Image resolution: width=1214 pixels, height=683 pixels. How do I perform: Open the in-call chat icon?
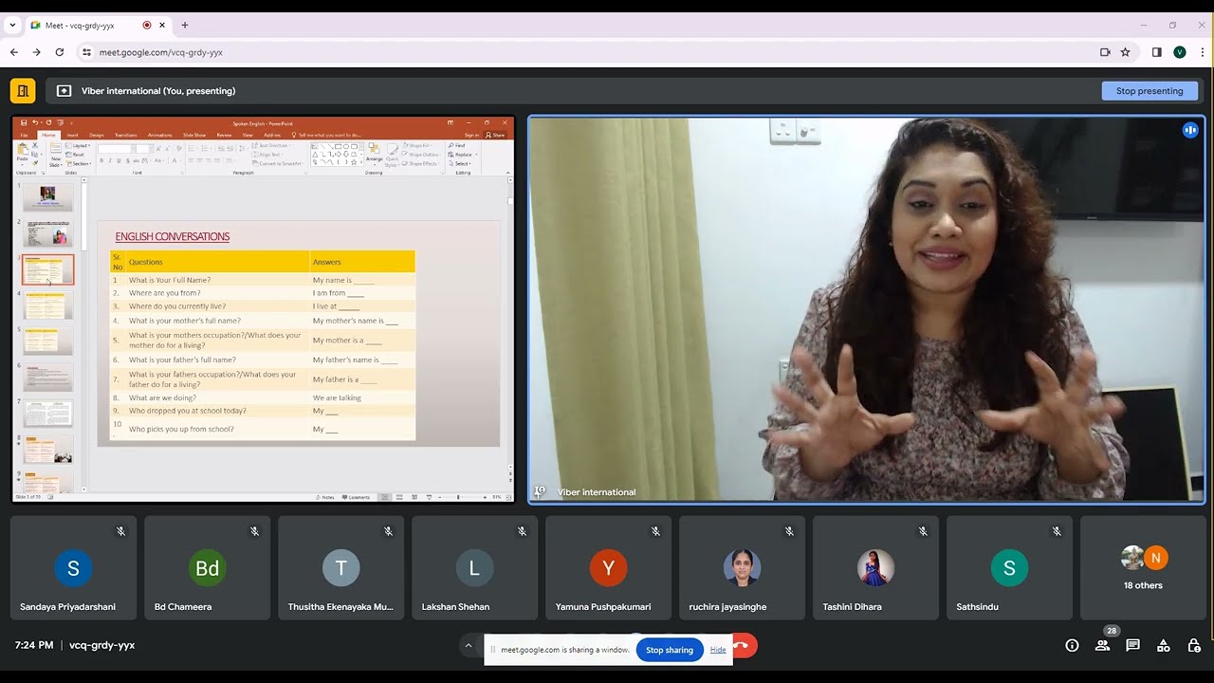click(x=1132, y=645)
